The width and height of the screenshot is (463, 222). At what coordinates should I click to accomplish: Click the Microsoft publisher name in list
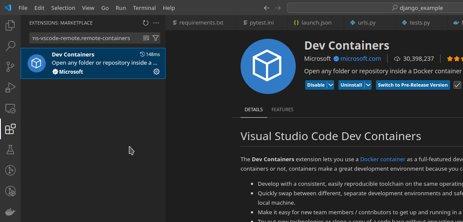pos(71,72)
